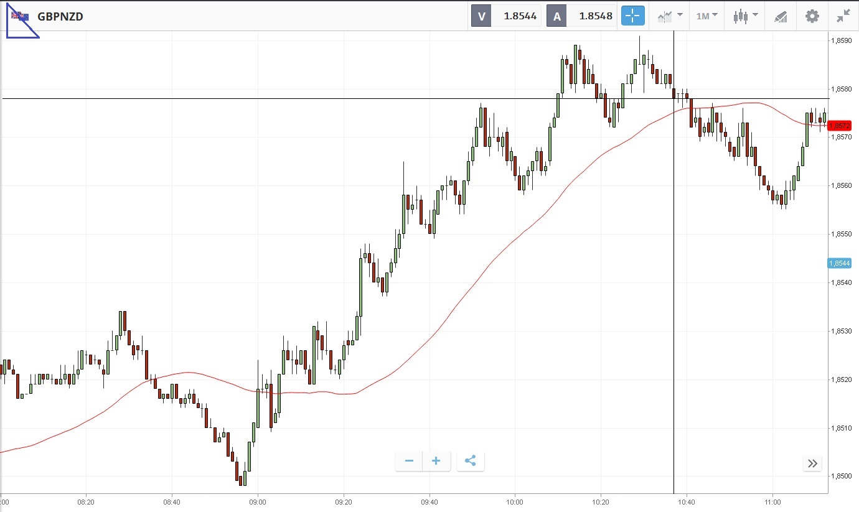859x512 pixels.
Task: Click the 10:40 time axis label
Action: point(687,501)
